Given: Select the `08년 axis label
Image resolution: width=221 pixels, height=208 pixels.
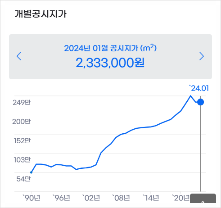Looking at the screenshot, I should click(121, 198).
